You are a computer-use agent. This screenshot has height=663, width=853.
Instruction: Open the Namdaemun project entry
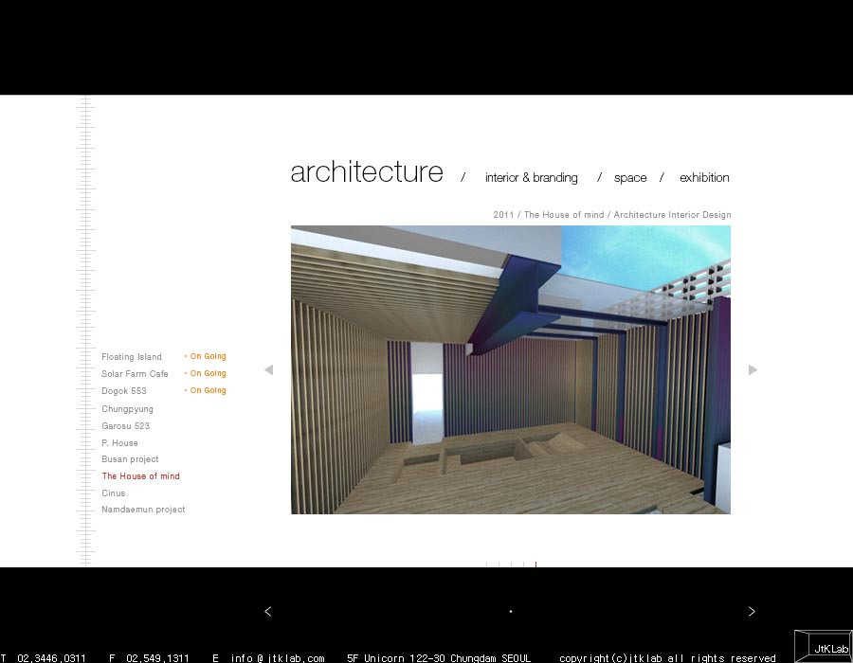143,510
